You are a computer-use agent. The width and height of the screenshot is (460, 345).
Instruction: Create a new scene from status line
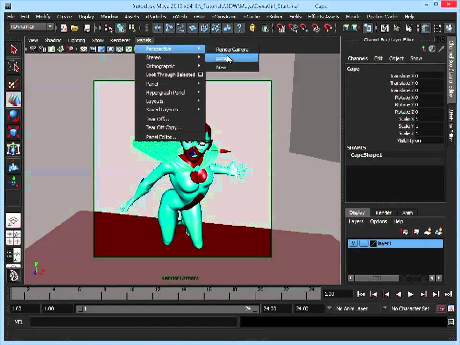(x=64, y=28)
